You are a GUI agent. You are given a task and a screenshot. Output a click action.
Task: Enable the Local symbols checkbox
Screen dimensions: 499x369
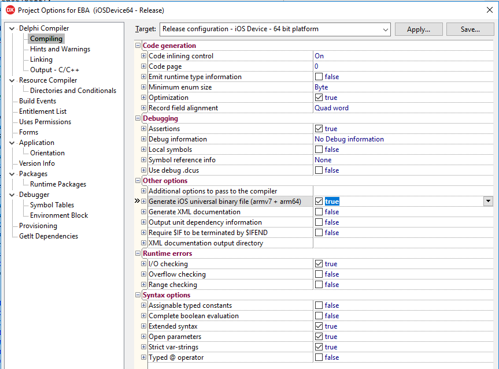coord(319,150)
